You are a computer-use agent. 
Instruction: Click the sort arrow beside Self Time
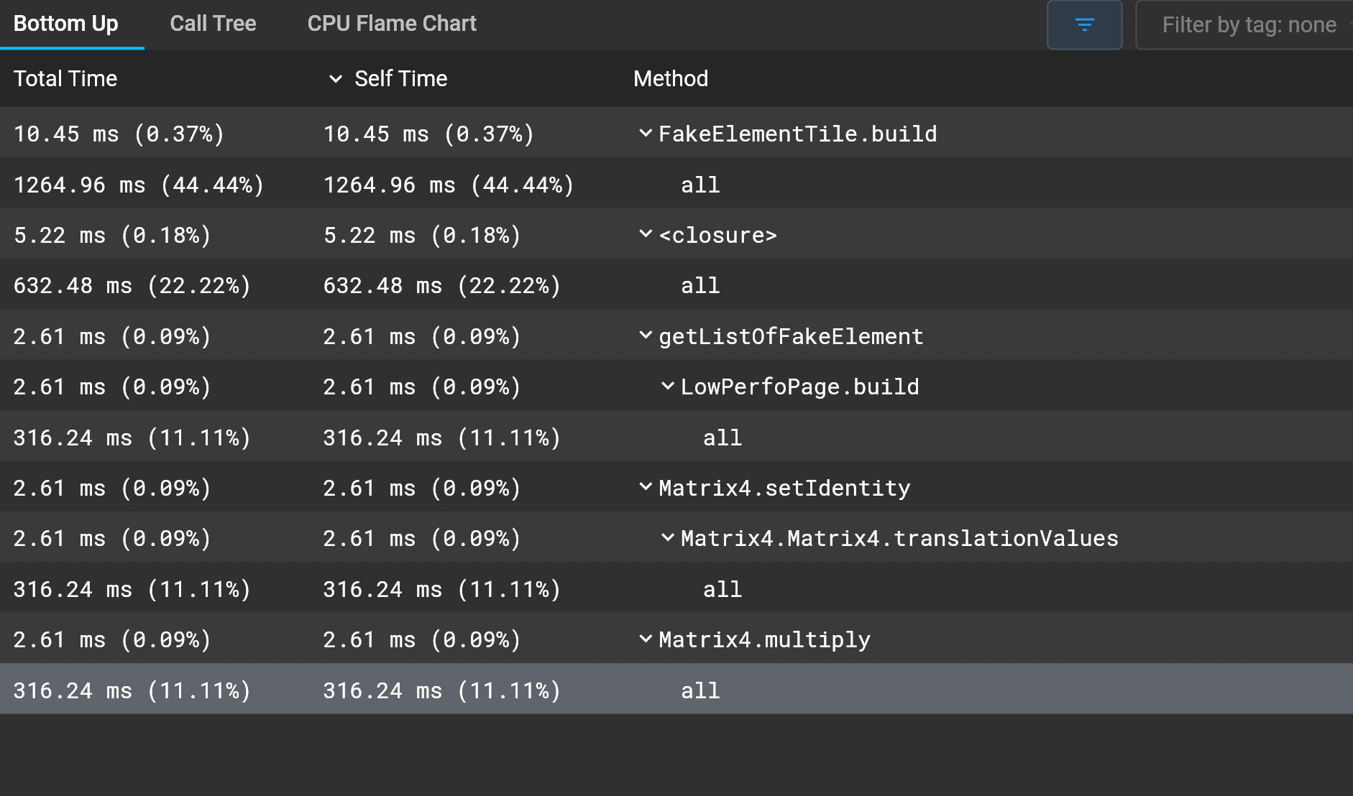click(x=335, y=79)
